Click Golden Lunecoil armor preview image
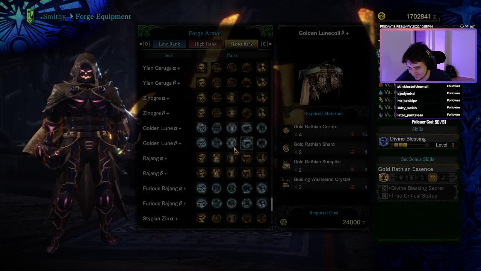The width and height of the screenshot is (481, 271). coord(321,81)
